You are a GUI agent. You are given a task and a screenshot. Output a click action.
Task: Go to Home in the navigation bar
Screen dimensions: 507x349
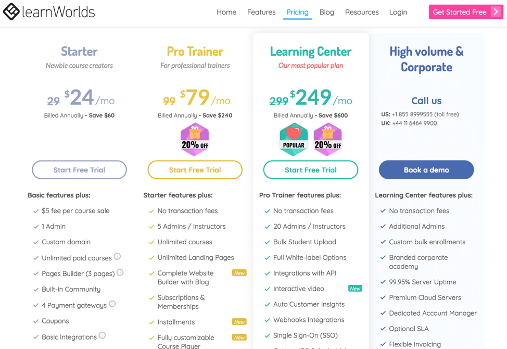(226, 13)
